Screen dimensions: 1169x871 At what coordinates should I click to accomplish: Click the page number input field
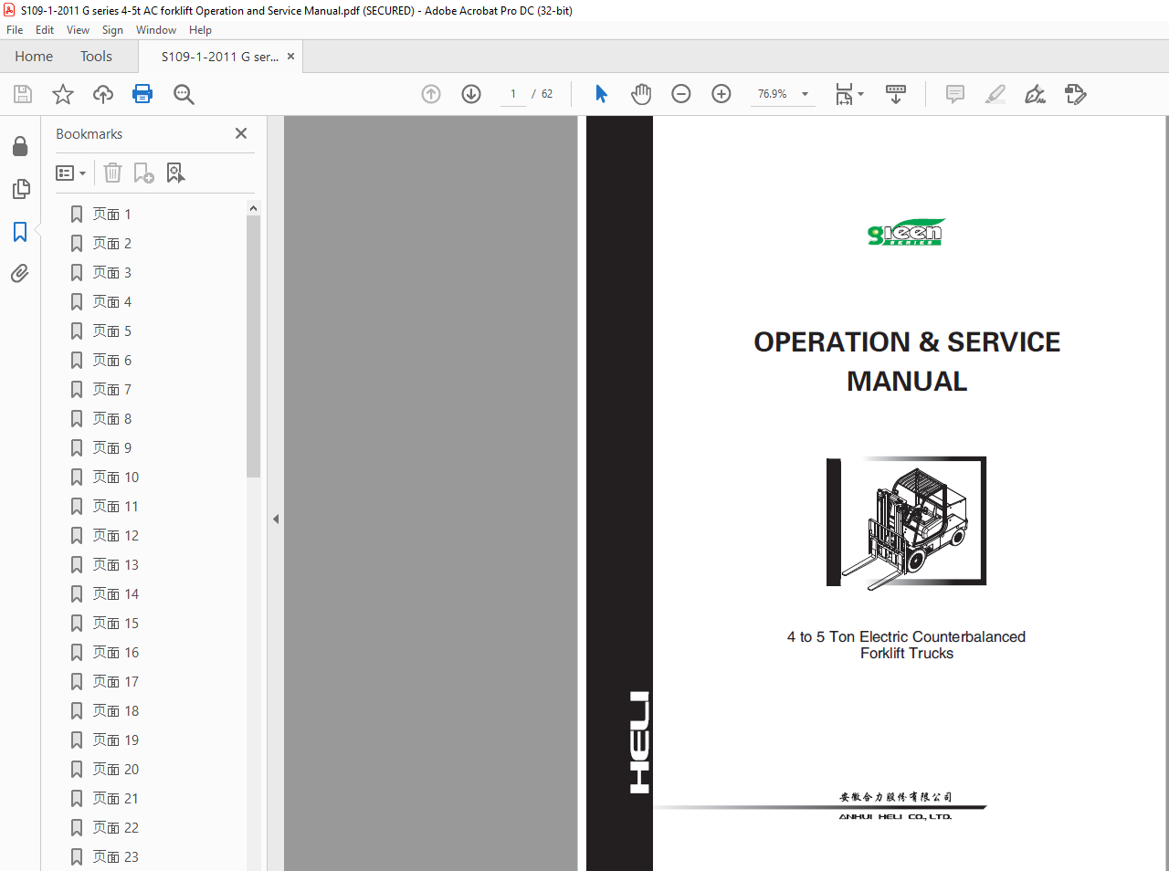(x=513, y=94)
